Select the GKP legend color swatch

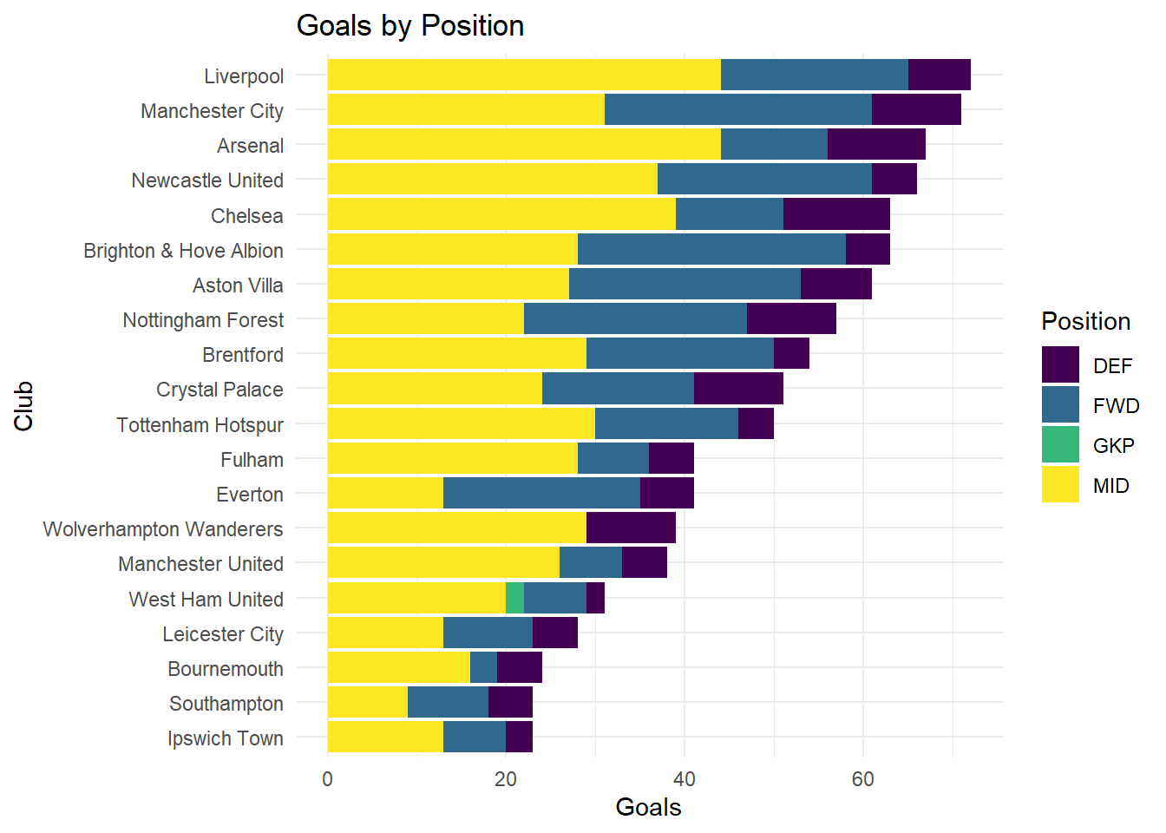coord(1060,445)
